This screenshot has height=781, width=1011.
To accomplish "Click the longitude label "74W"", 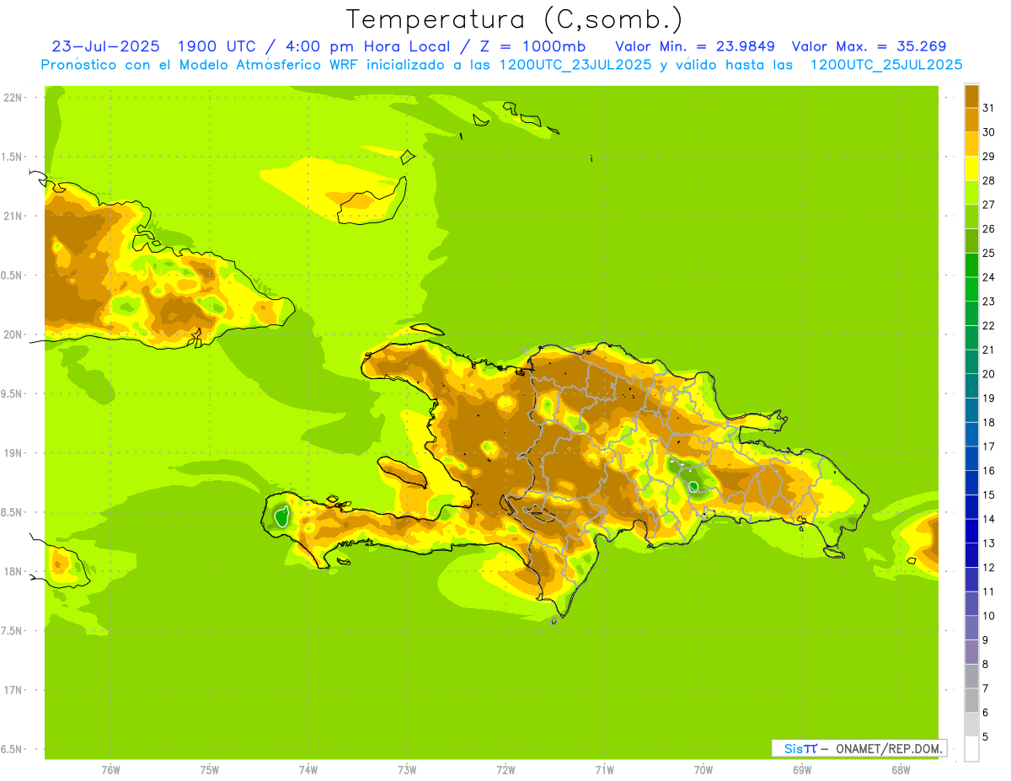I will pyautogui.click(x=308, y=770).
